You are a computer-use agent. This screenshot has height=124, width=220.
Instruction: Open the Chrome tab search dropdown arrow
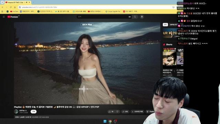coord(2,2)
